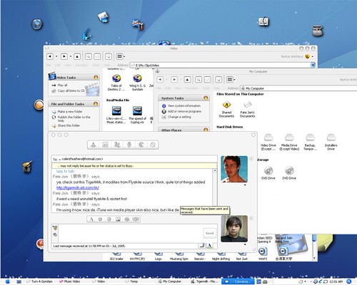The image size is (357, 285).
Task: Open the emoticon picker beside the font button
Action: [x=100, y=219]
